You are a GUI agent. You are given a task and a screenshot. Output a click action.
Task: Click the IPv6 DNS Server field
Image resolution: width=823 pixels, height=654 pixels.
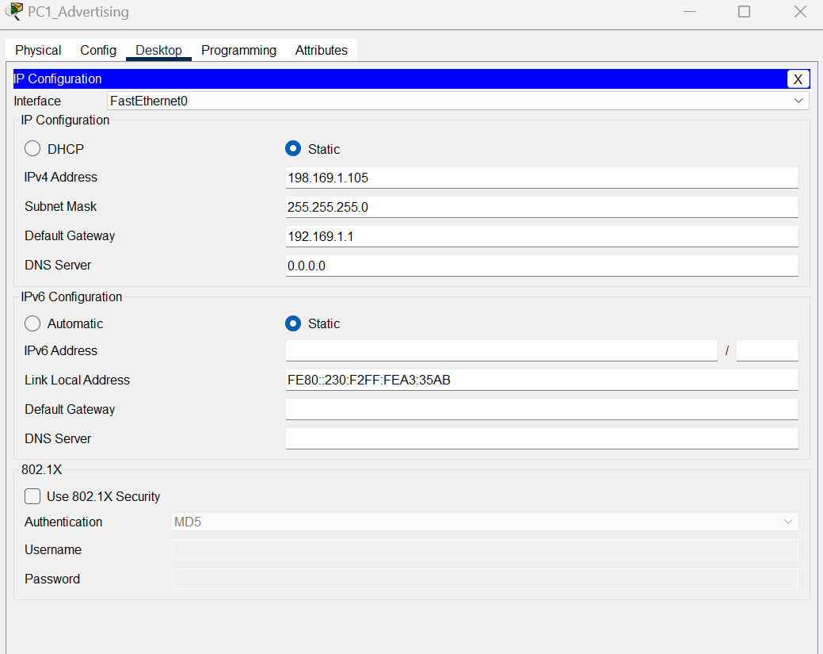coord(542,438)
